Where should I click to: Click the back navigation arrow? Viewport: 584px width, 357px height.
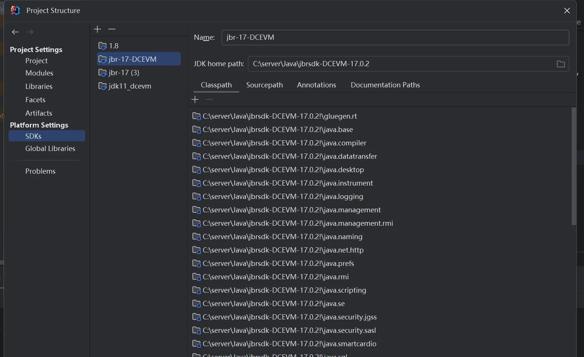pos(15,32)
